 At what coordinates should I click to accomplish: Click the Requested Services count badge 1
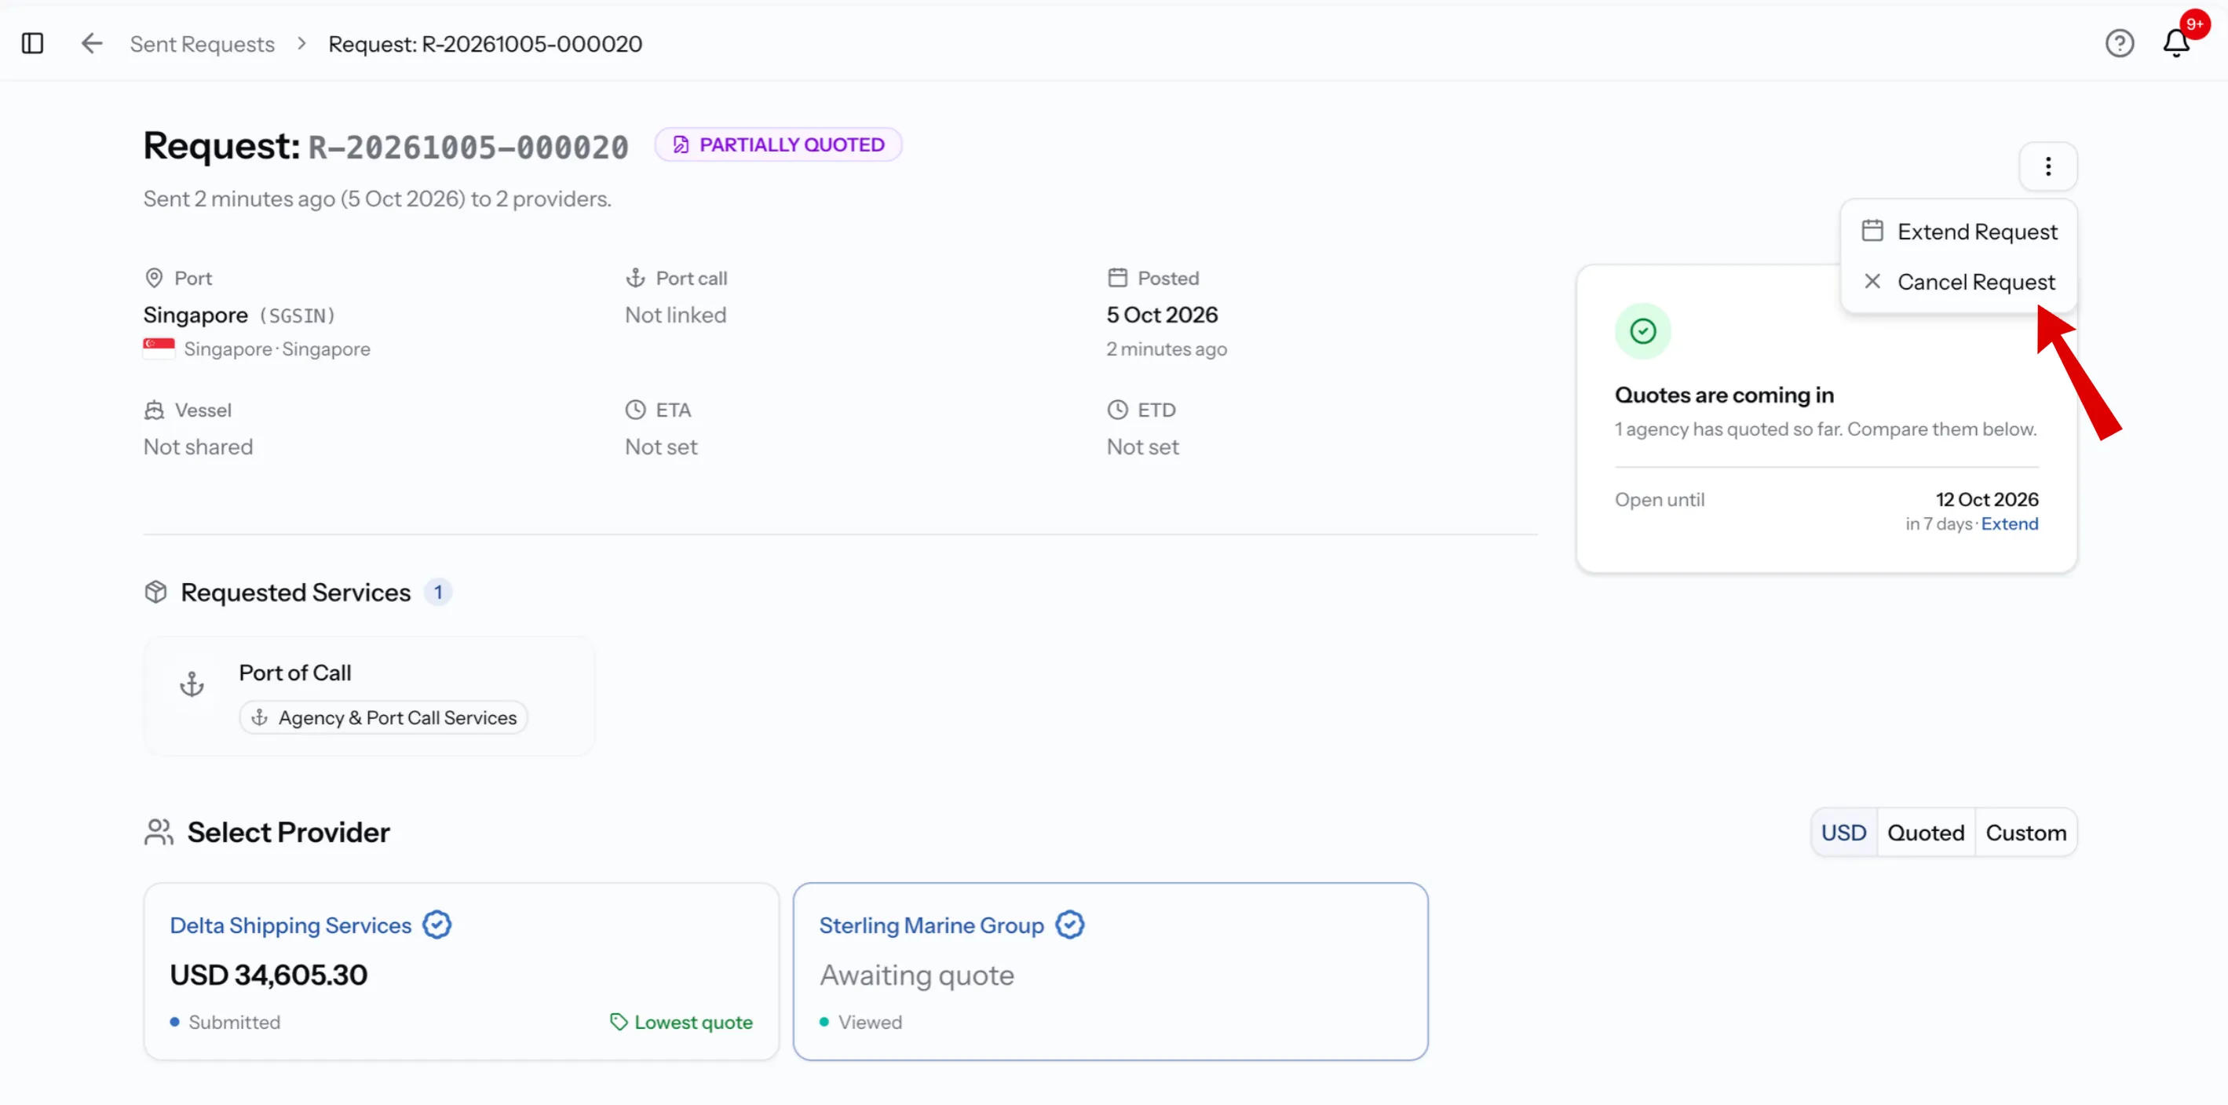(437, 593)
